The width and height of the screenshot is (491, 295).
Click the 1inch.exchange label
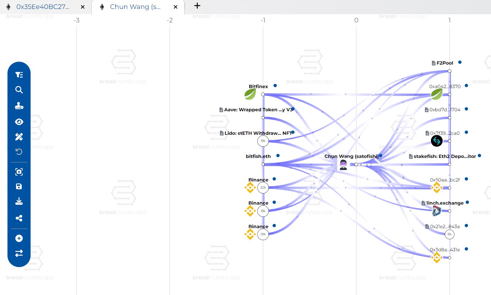(x=445, y=203)
